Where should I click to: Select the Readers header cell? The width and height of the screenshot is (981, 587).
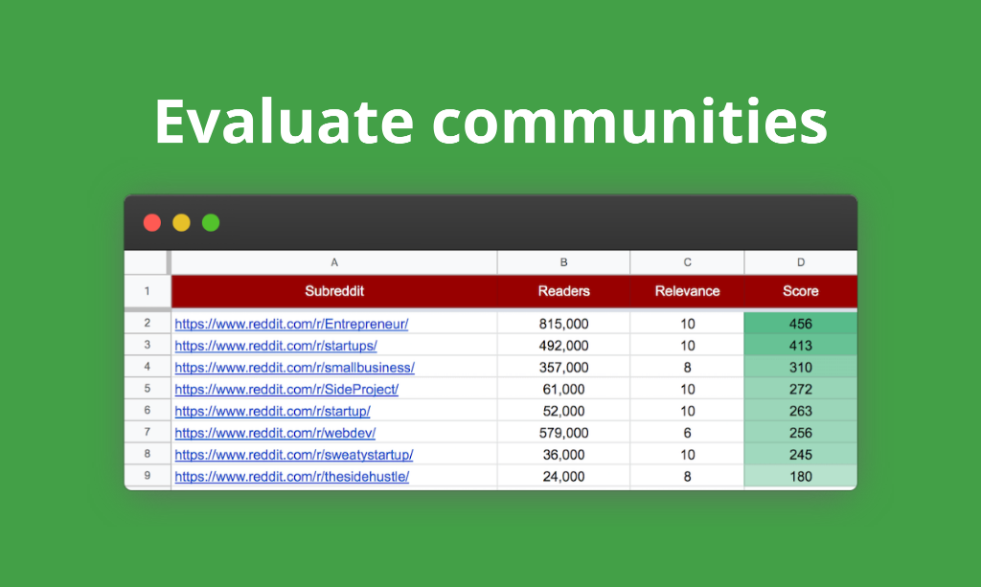563,292
